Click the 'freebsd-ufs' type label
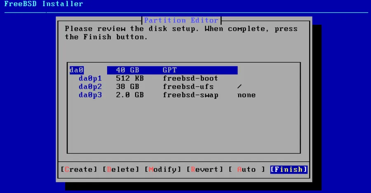The image size is (371, 193). [x=188, y=87]
